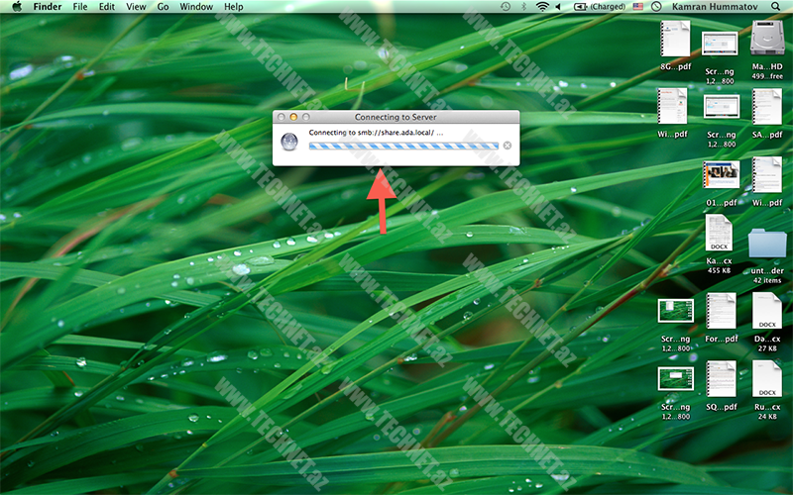Cancel the server connection with the X button

pos(508,146)
